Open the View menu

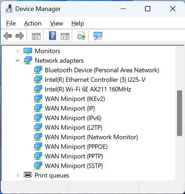tap(57, 23)
